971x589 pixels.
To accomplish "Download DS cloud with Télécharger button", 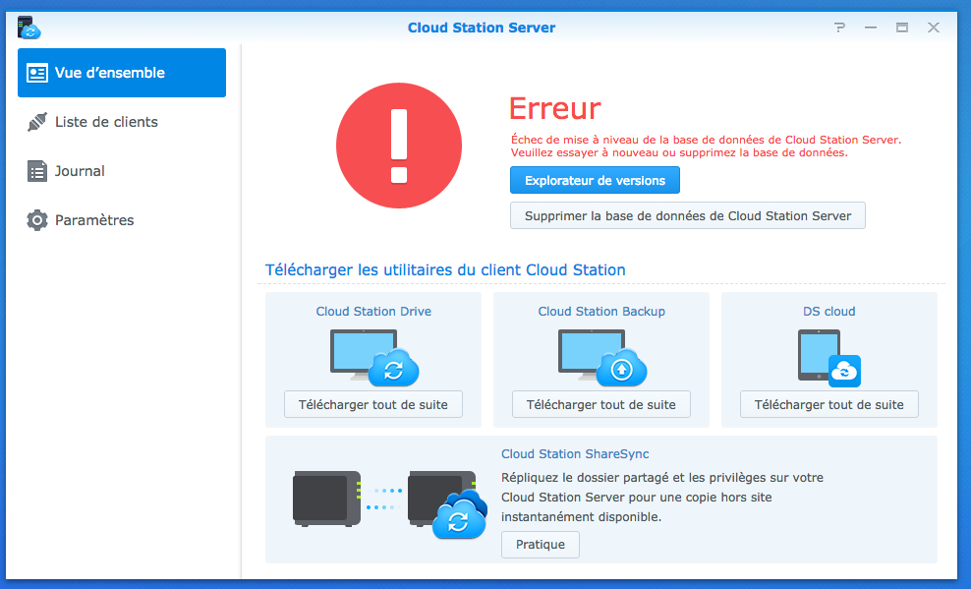I will click(829, 404).
